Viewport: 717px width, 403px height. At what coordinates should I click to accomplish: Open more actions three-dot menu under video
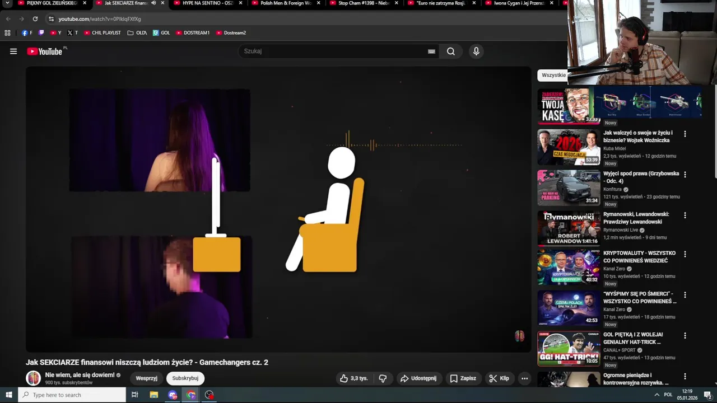525,378
